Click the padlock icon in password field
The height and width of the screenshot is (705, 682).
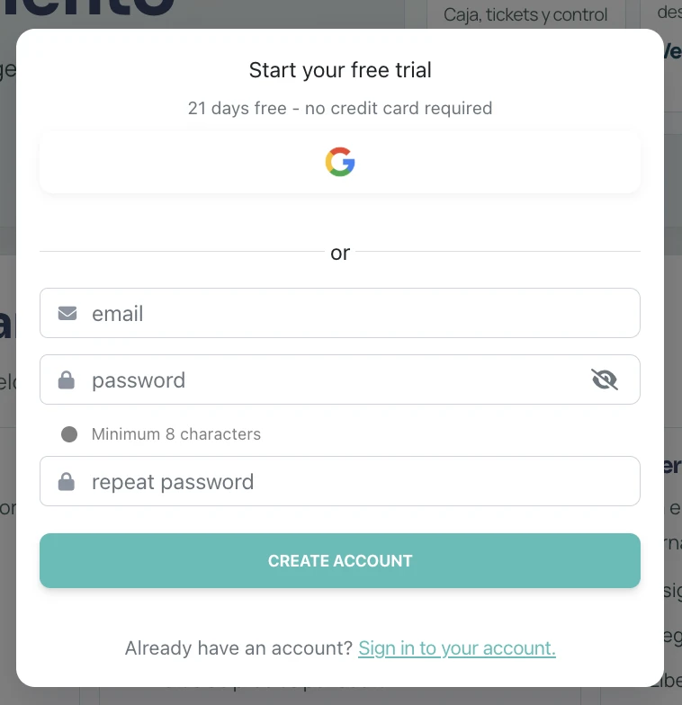coord(67,379)
